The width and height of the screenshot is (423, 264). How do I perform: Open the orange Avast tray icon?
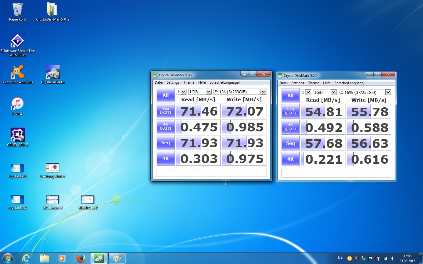[349, 258]
